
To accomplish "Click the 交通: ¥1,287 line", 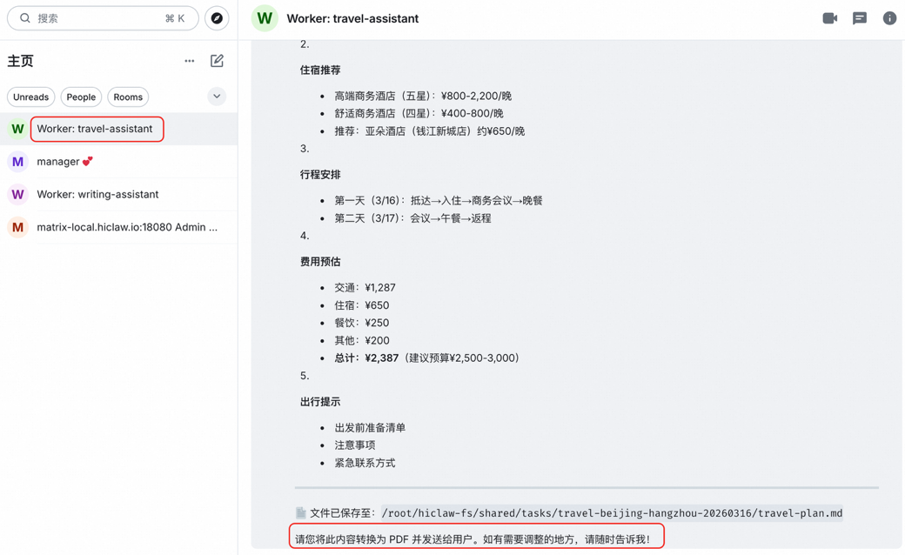I will (x=365, y=287).
